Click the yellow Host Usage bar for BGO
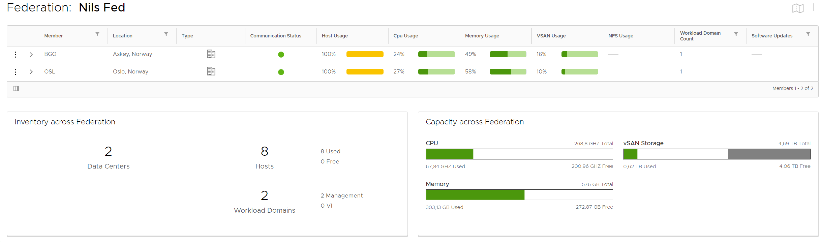The height and width of the screenshot is (242, 821). pos(365,54)
